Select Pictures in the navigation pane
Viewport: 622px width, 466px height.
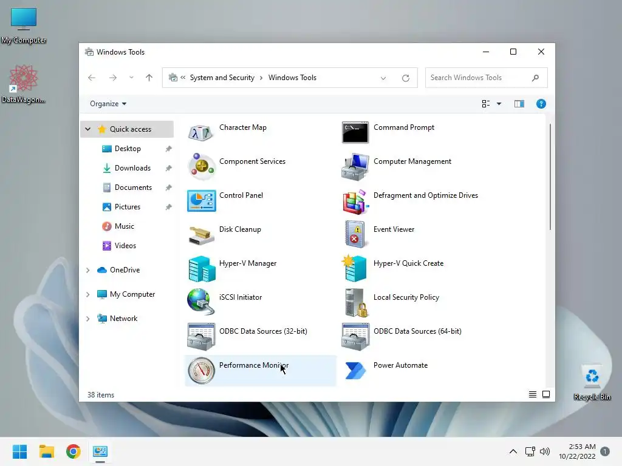coord(127,207)
